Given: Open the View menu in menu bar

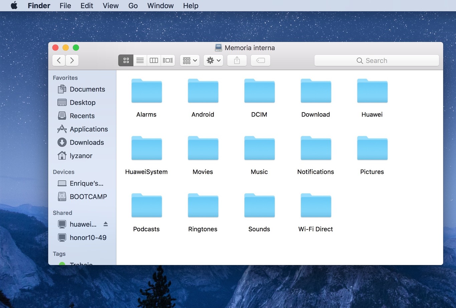Looking at the screenshot, I should (110, 6).
